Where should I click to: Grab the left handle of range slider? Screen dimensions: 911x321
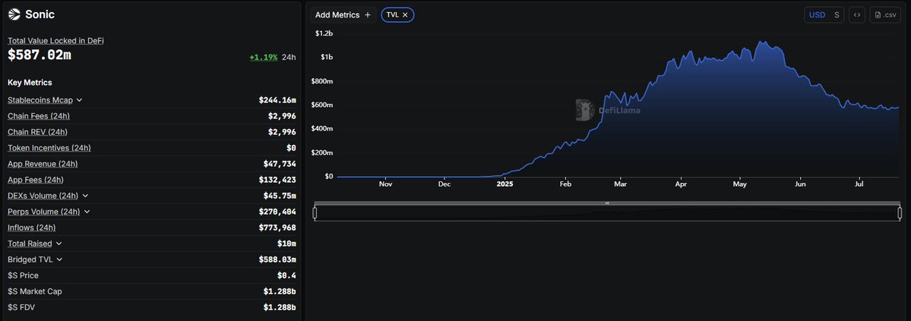315,213
